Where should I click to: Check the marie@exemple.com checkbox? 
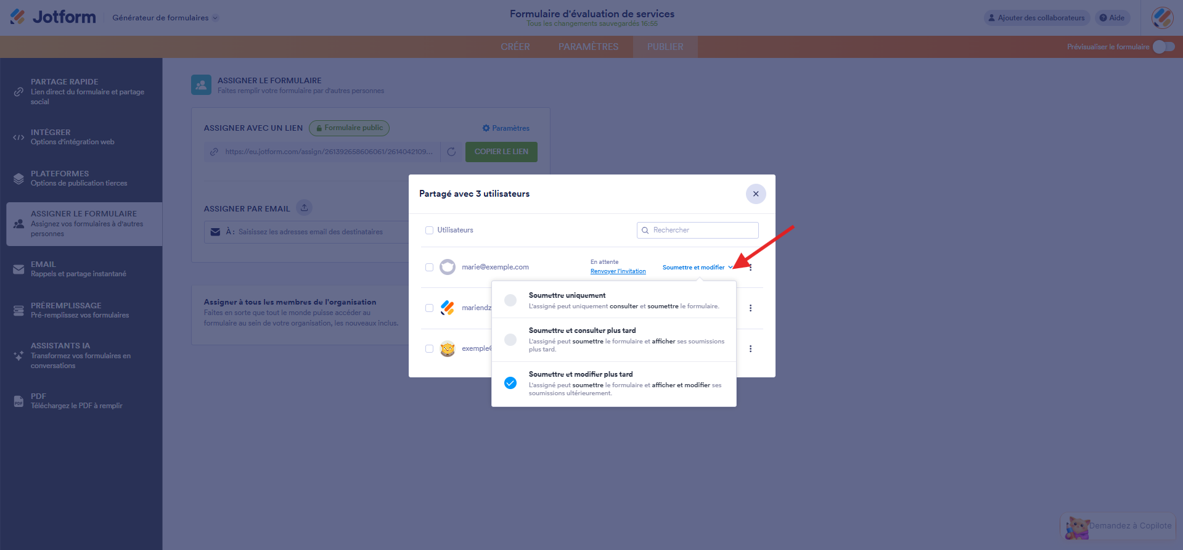click(429, 267)
